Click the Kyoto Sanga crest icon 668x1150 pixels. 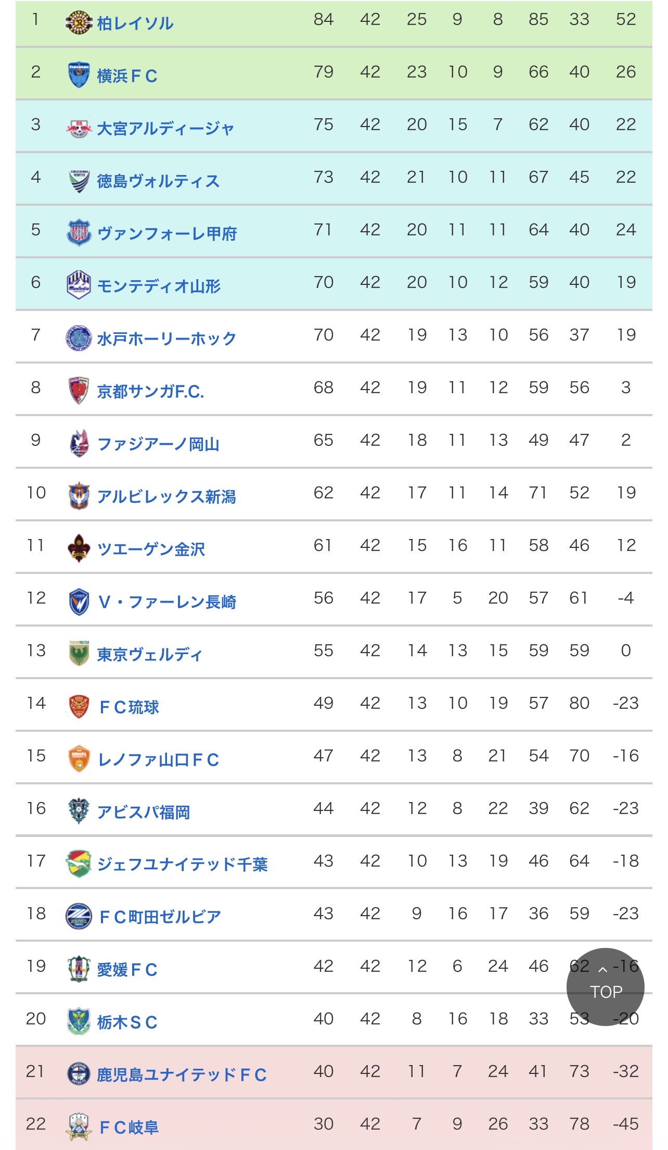(x=79, y=391)
